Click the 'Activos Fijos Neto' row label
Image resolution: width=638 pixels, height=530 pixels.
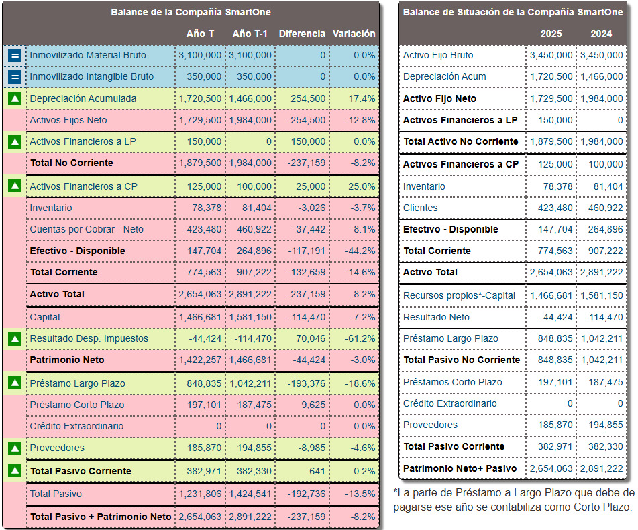(68, 120)
